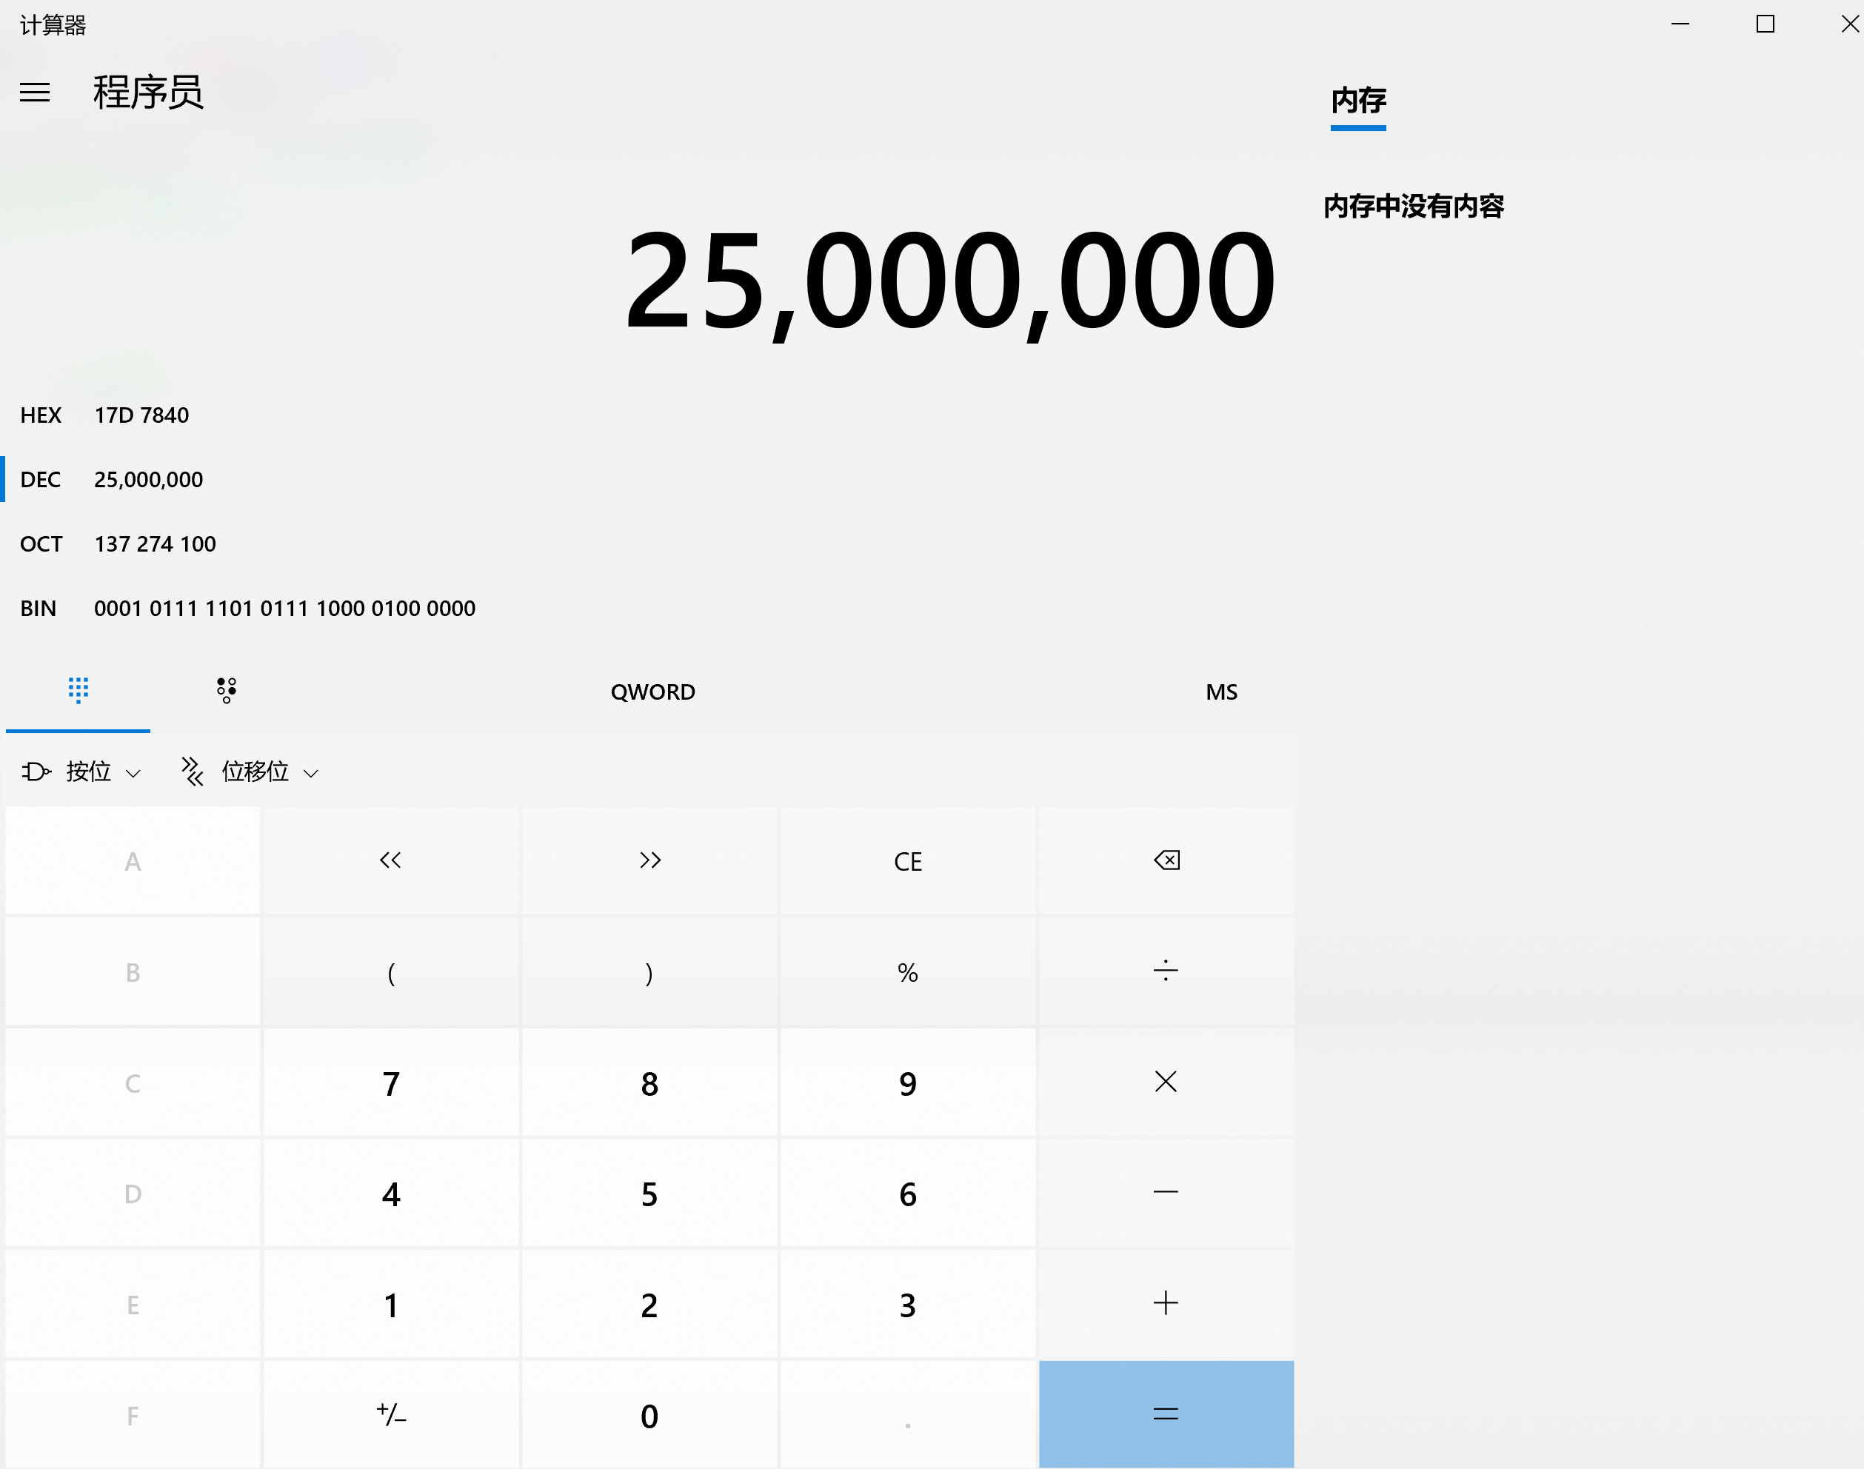Toggle sign with the +/- key

click(x=390, y=1415)
